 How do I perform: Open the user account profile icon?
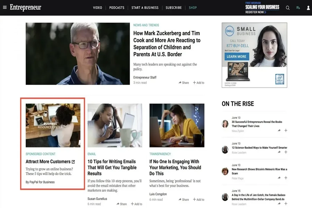point(308,8)
